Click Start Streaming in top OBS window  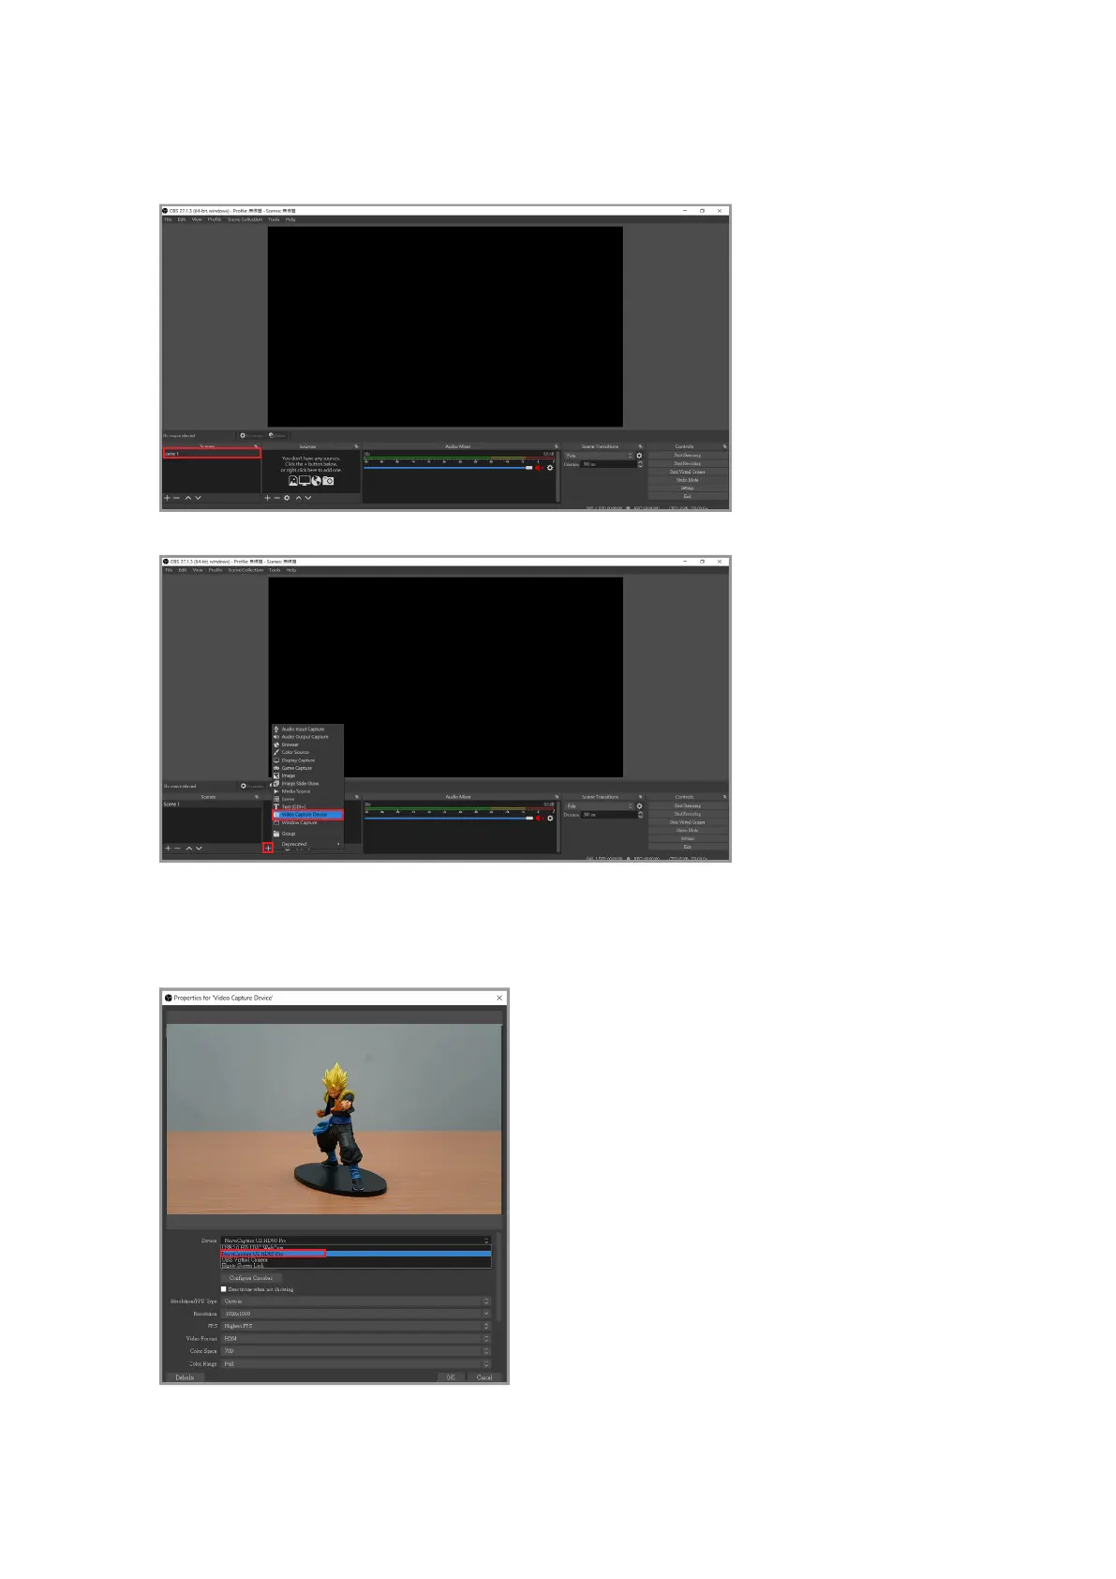tap(687, 455)
